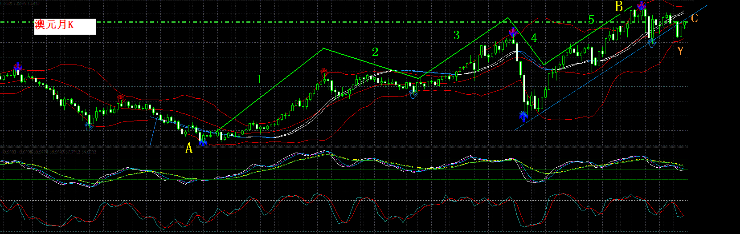The width and height of the screenshot is (740, 234).
Task: Select the green wave label 4
Action: point(534,38)
